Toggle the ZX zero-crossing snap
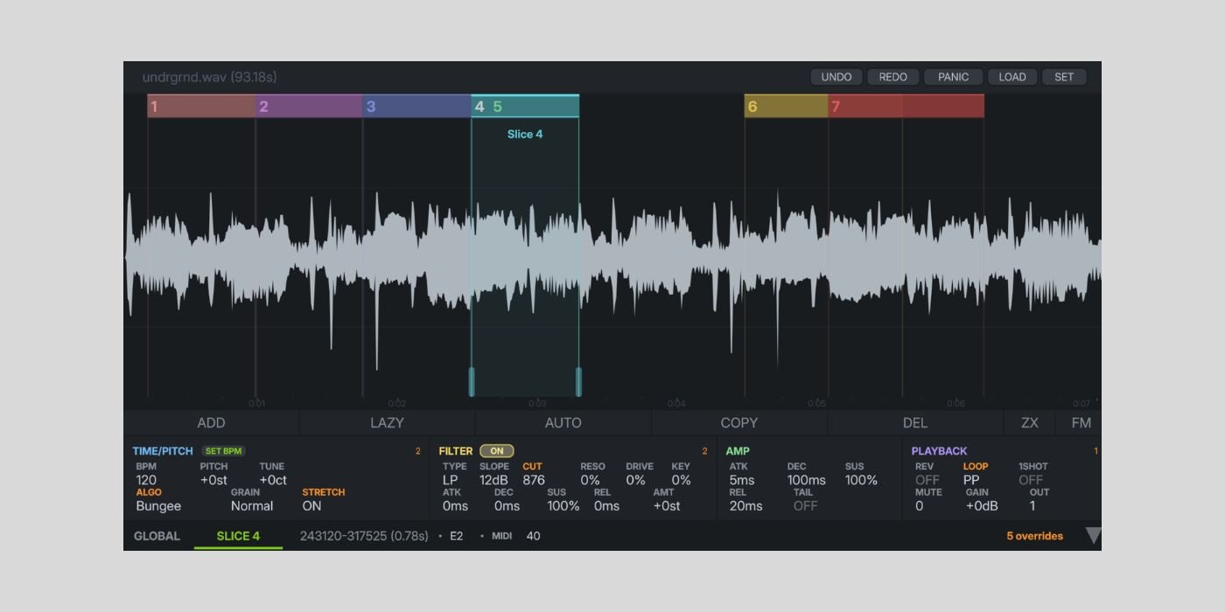Image resolution: width=1225 pixels, height=612 pixels. click(x=1029, y=423)
